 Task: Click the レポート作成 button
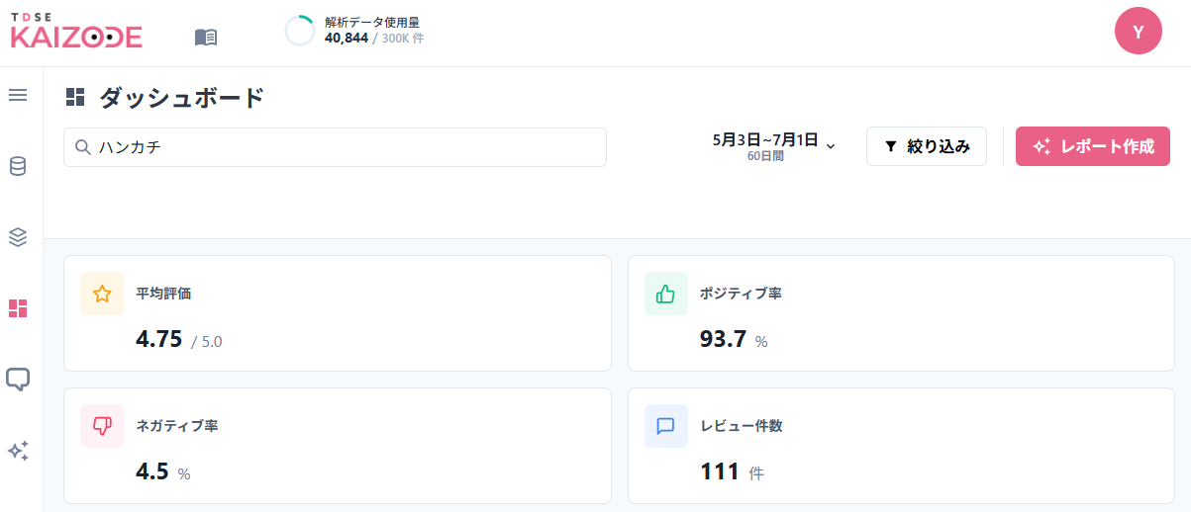(x=1093, y=146)
